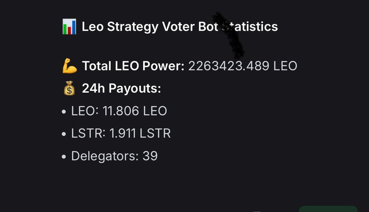Image resolution: width=369 pixels, height=212 pixels.
Task: Click the black scribble mark over the title
Action: pyautogui.click(x=229, y=35)
